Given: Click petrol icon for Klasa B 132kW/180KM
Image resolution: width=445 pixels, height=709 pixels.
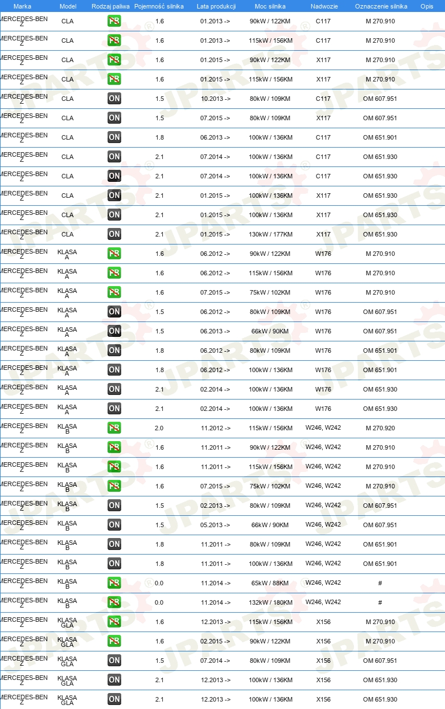Looking at the screenshot, I should click(114, 602).
